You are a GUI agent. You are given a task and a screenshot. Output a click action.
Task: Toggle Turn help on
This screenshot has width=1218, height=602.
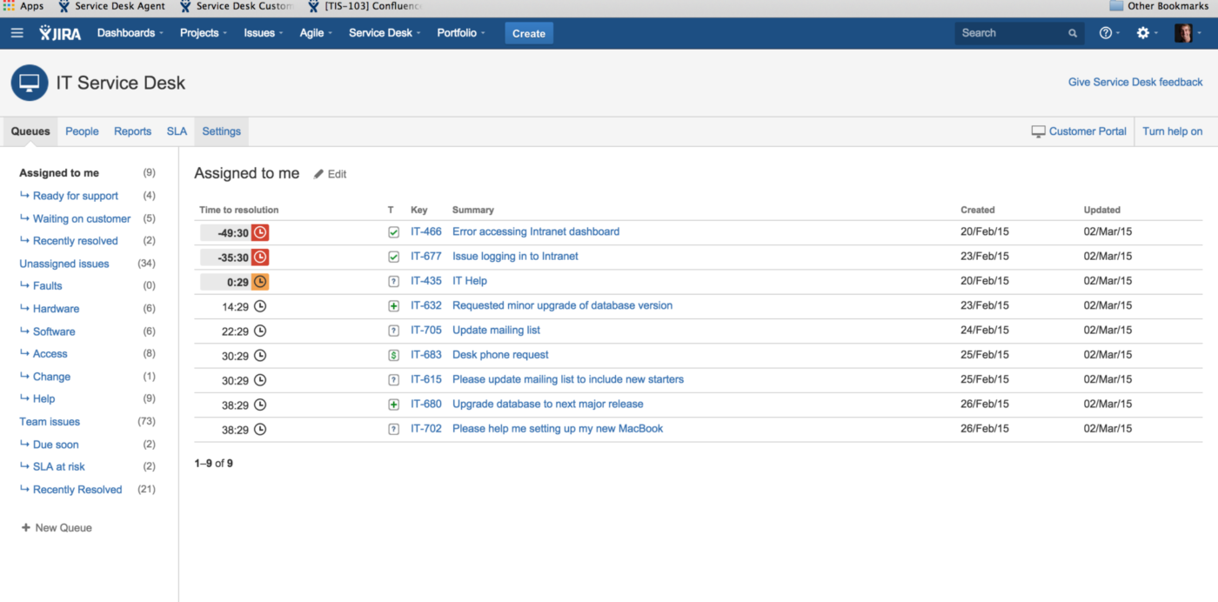pyautogui.click(x=1172, y=130)
